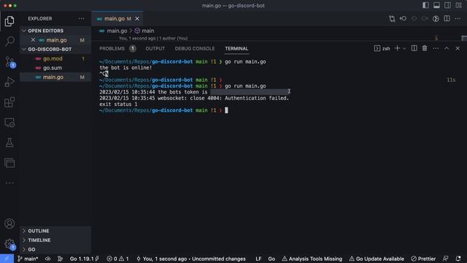Open Source Control view in activity bar
Viewport: 467px width, 263px height.
coord(9,61)
